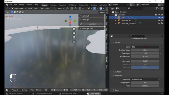Toggle the gizmo display button
The image size is (169, 95).
95,8
